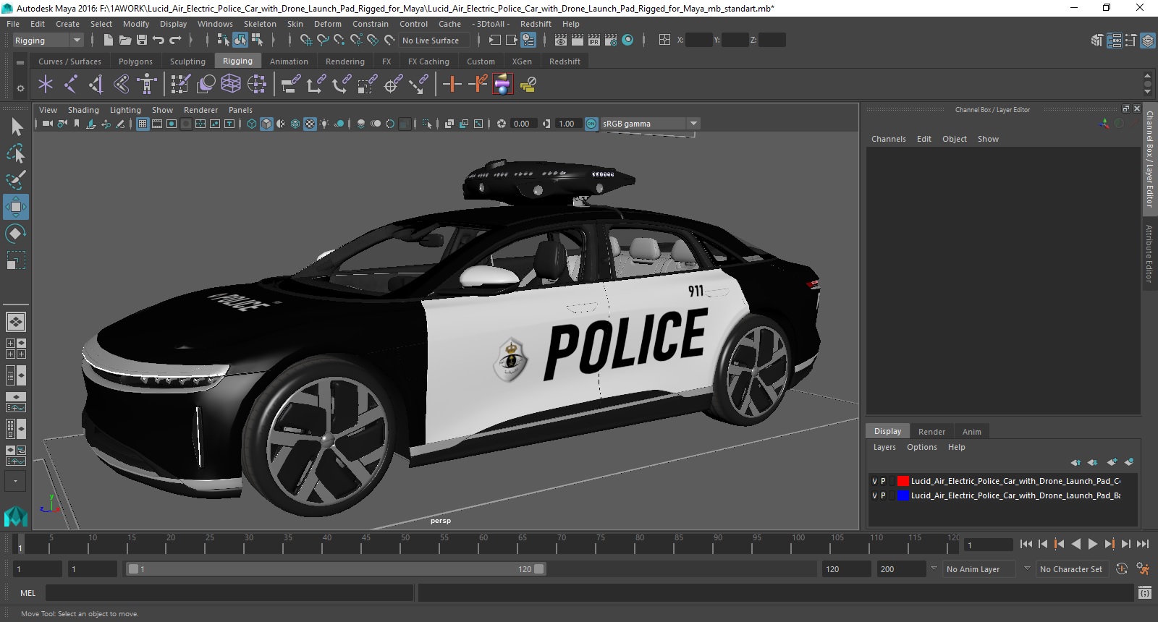Click No Live Surface field
Screen dimensions: 1158x622
coord(434,41)
